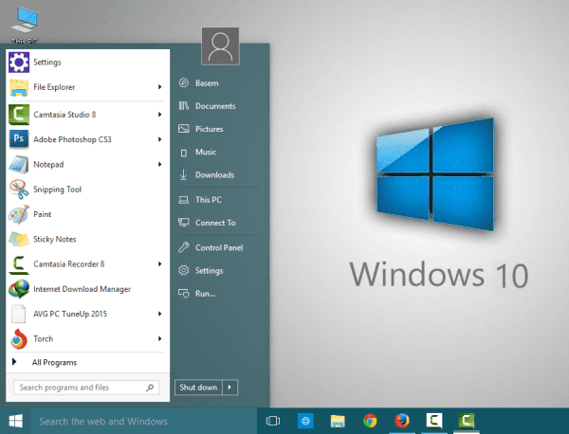Launch Camtasia Recorder 8 icon
569x434 pixels.
19,264
